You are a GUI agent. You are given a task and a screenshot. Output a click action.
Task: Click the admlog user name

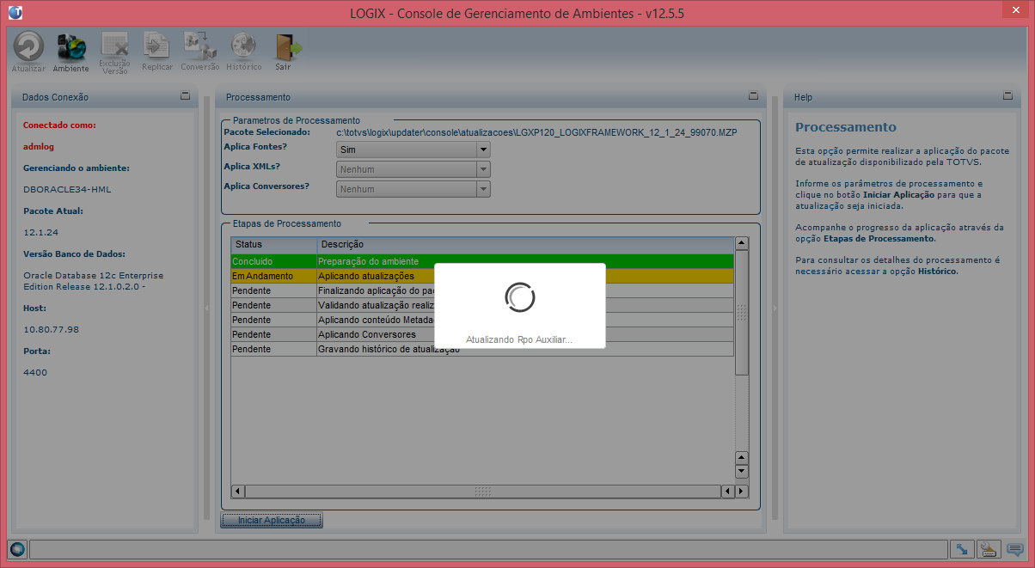click(39, 146)
